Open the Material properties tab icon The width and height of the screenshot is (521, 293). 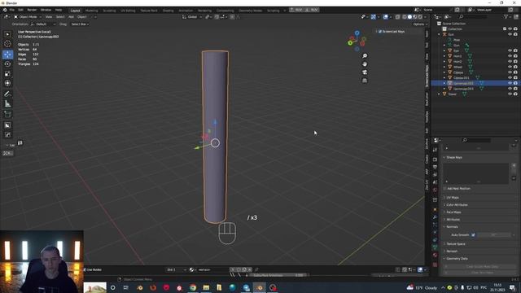tap(435, 255)
